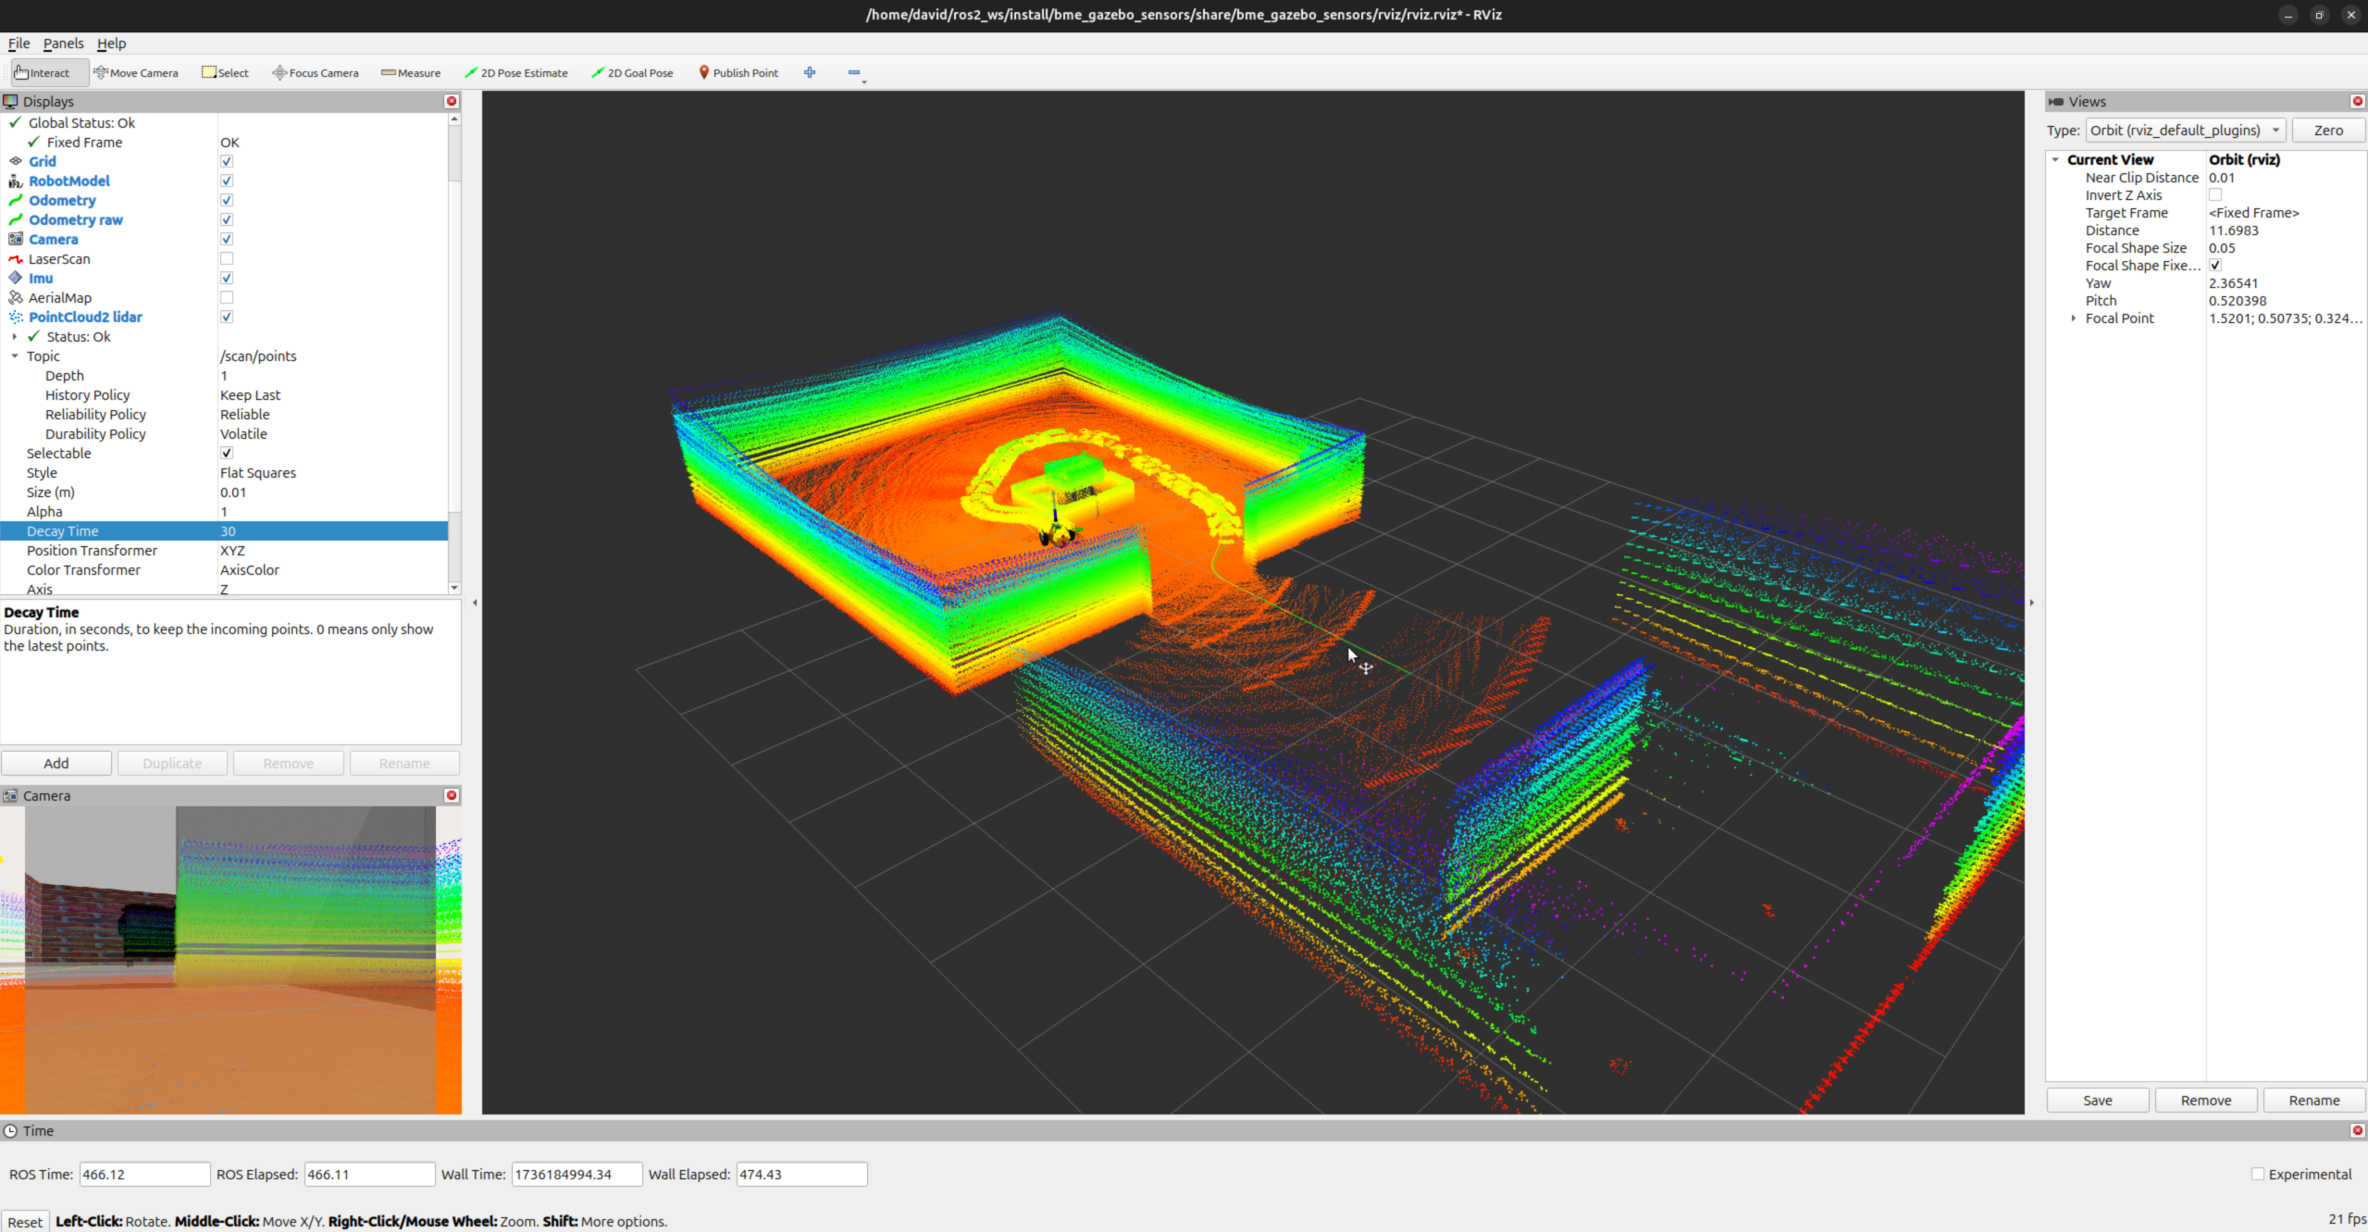Disable the Odometry display checkbox
The width and height of the screenshot is (2368, 1232).
[x=227, y=200]
